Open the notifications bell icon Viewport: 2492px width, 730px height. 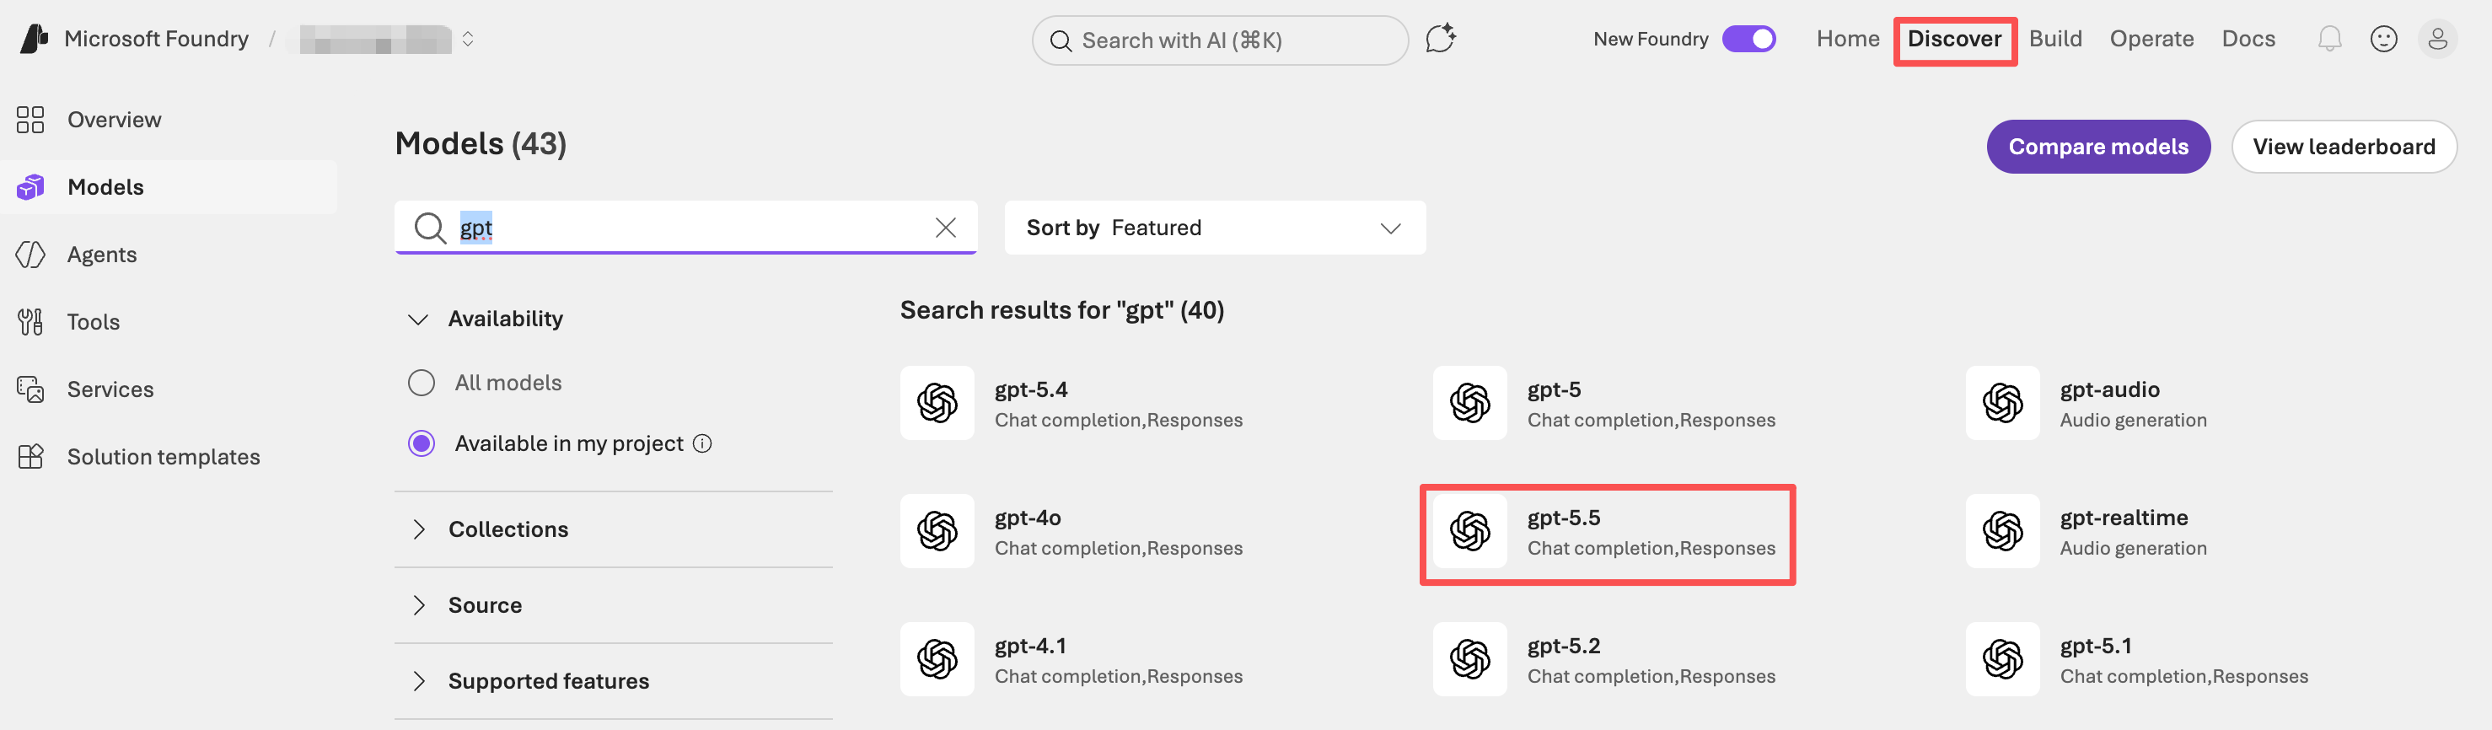(2329, 39)
